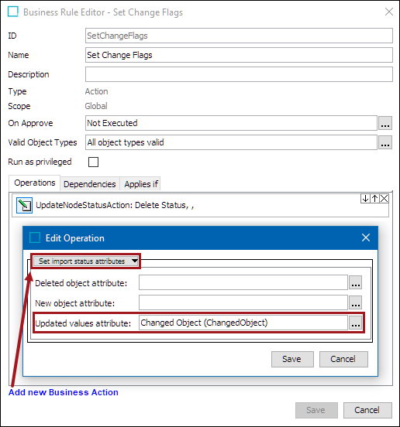Screen dimensions: 400x427
Task: Click the Add new Business Action link
Action: 64,392
